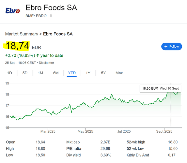Switch chart to 1D range
This screenshot has width=187, height=163.
coord(9,73)
